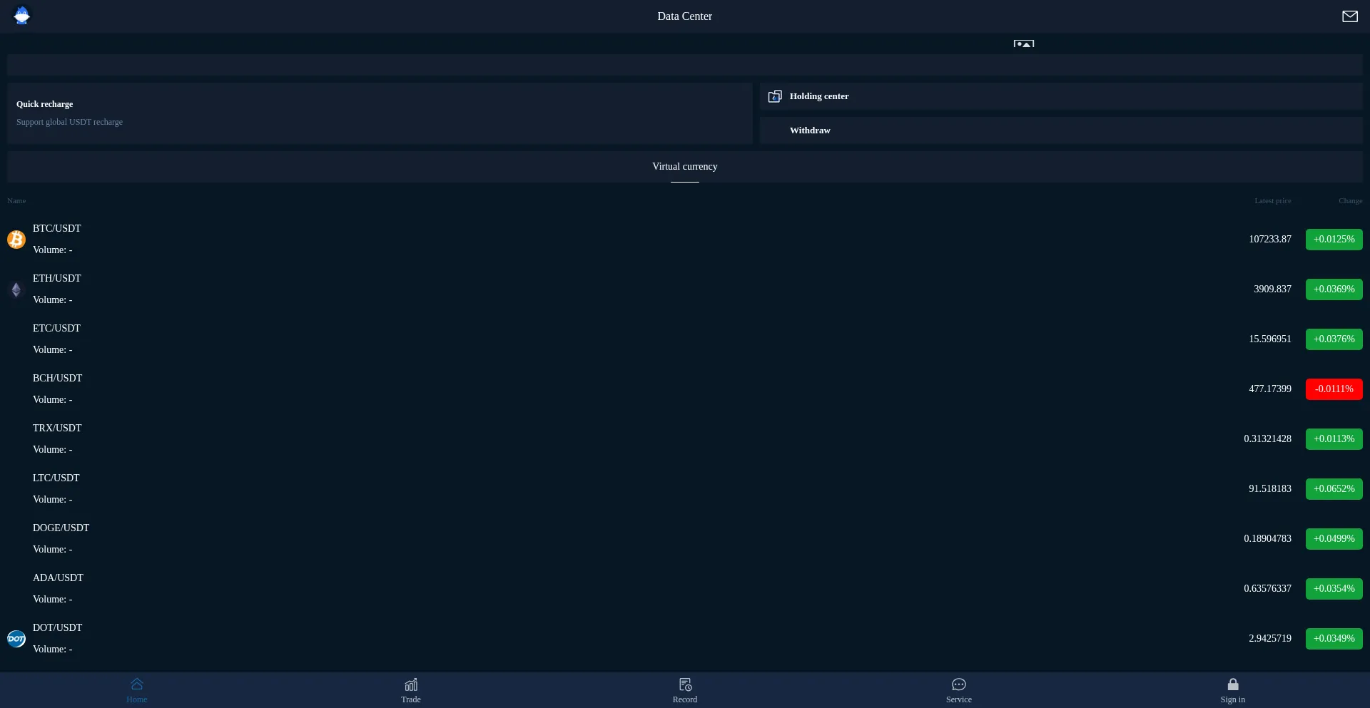1370x708 pixels.
Task: Open Record from the bottom navigation
Action: point(685,689)
